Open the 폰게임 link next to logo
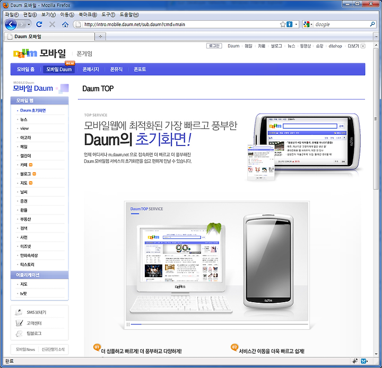 [84, 54]
